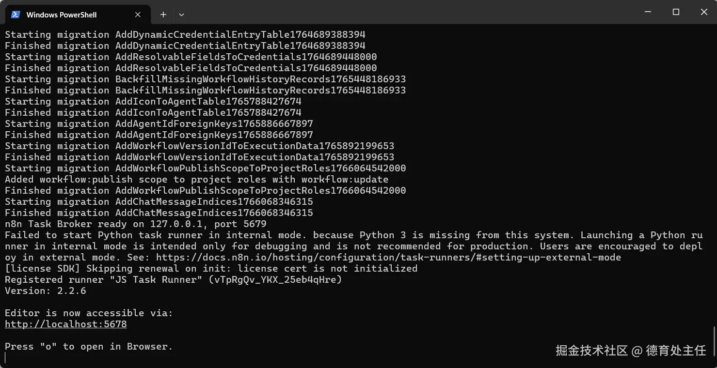Close the terminal window
717x368 pixels.
tap(703, 12)
